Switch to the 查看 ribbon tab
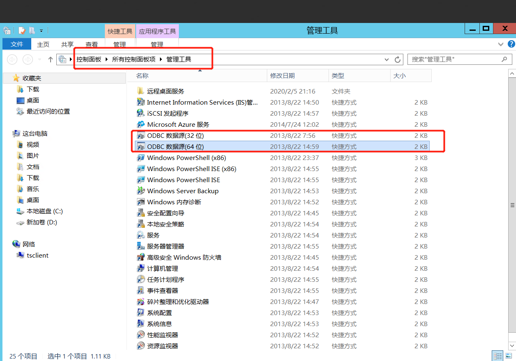Viewport: 516px width, 361px height. (x=91, y=44)
